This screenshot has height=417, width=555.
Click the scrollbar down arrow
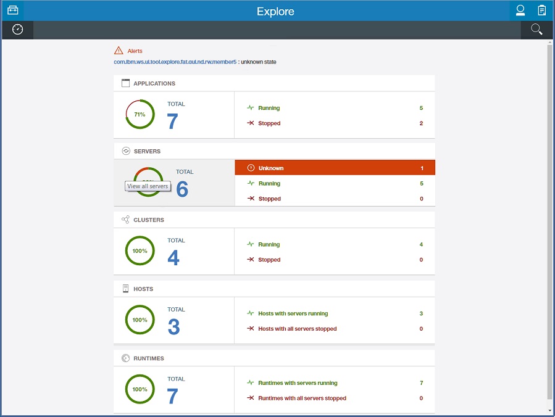pyautogui.click(x=549, y=410)
